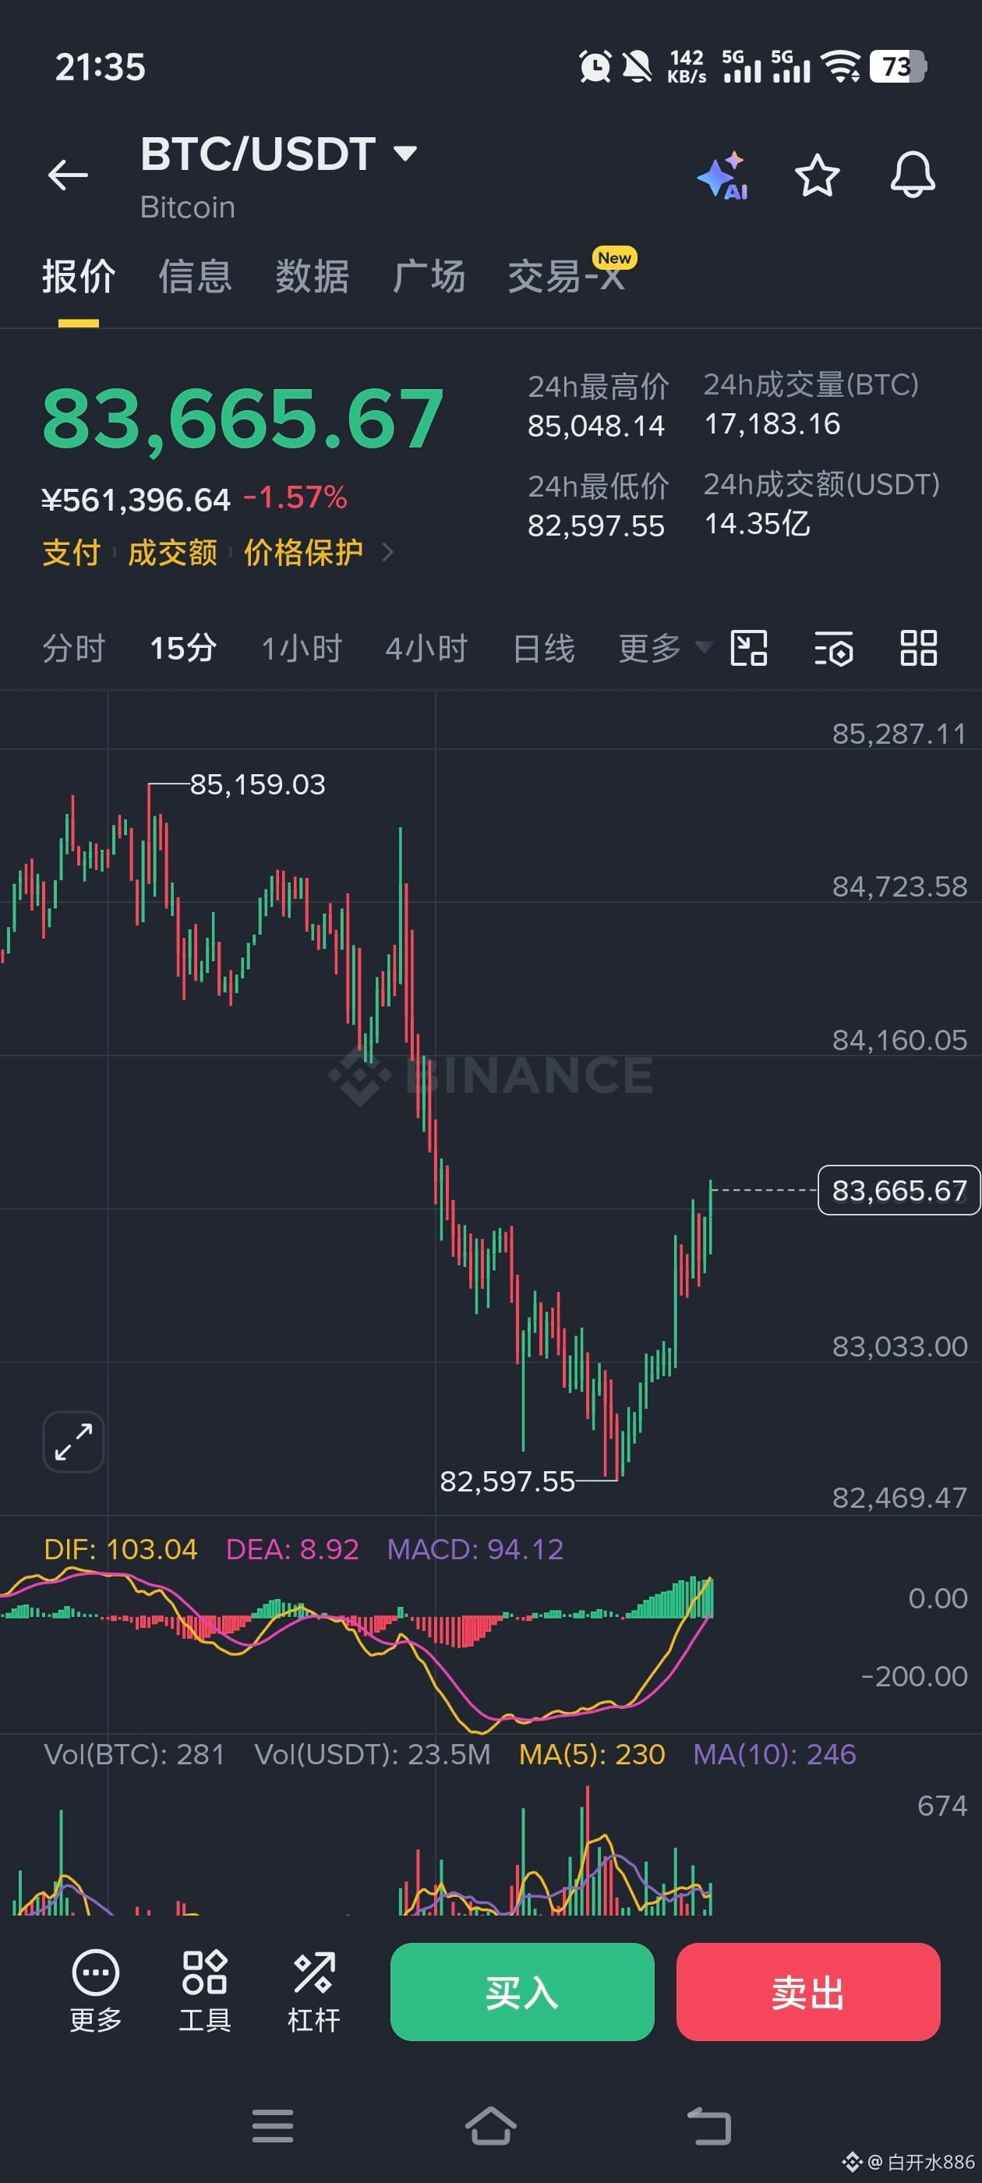The image size is (982, 2183).
Task: Tap the red 卖出 button
Action: pos(808,1991)
